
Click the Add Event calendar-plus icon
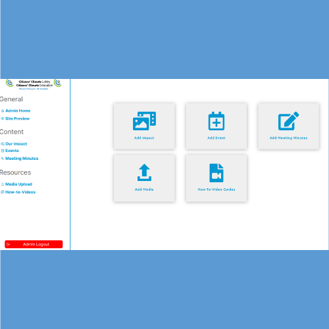(x=216, y=121)
